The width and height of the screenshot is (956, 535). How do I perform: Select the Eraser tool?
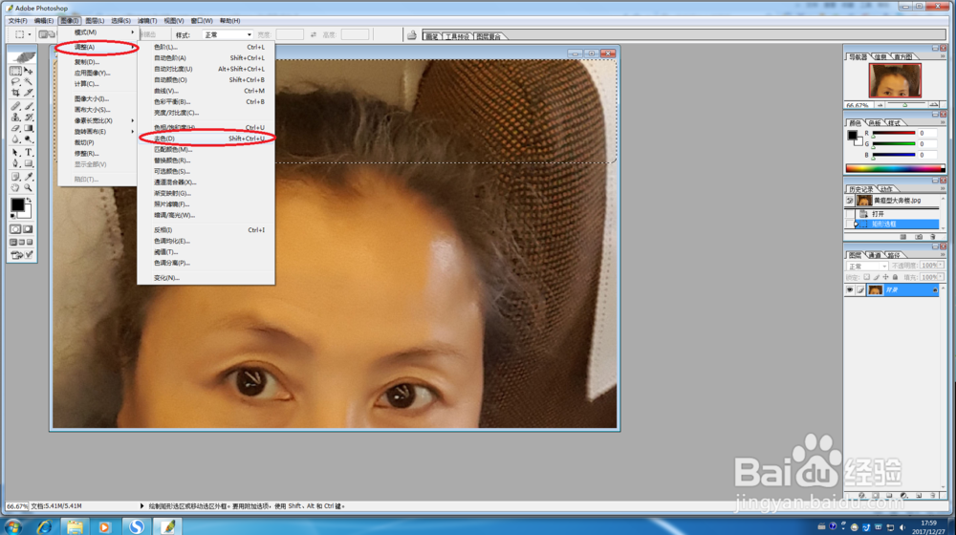15,128
